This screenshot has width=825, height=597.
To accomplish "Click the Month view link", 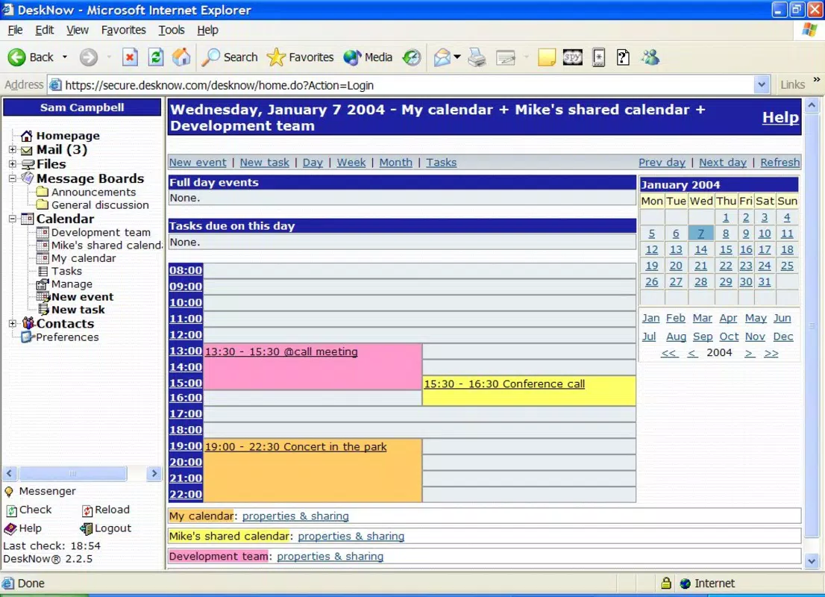I will 395,162.
